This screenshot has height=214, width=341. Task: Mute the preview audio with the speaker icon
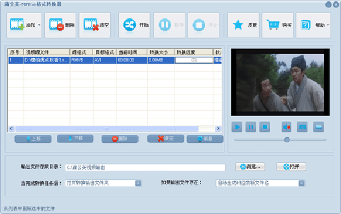click(x=286, y=127)
